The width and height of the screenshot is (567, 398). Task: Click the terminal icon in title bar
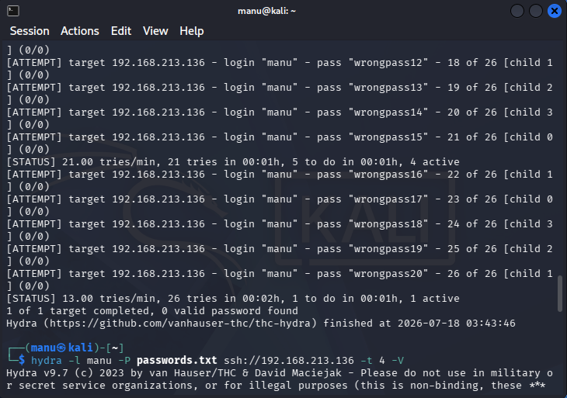click(13, 11)
